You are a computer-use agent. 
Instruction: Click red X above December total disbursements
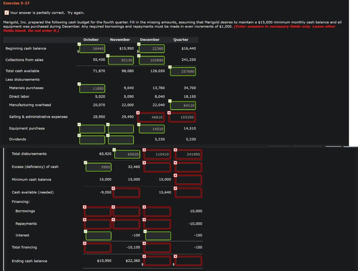click(144, 150)
